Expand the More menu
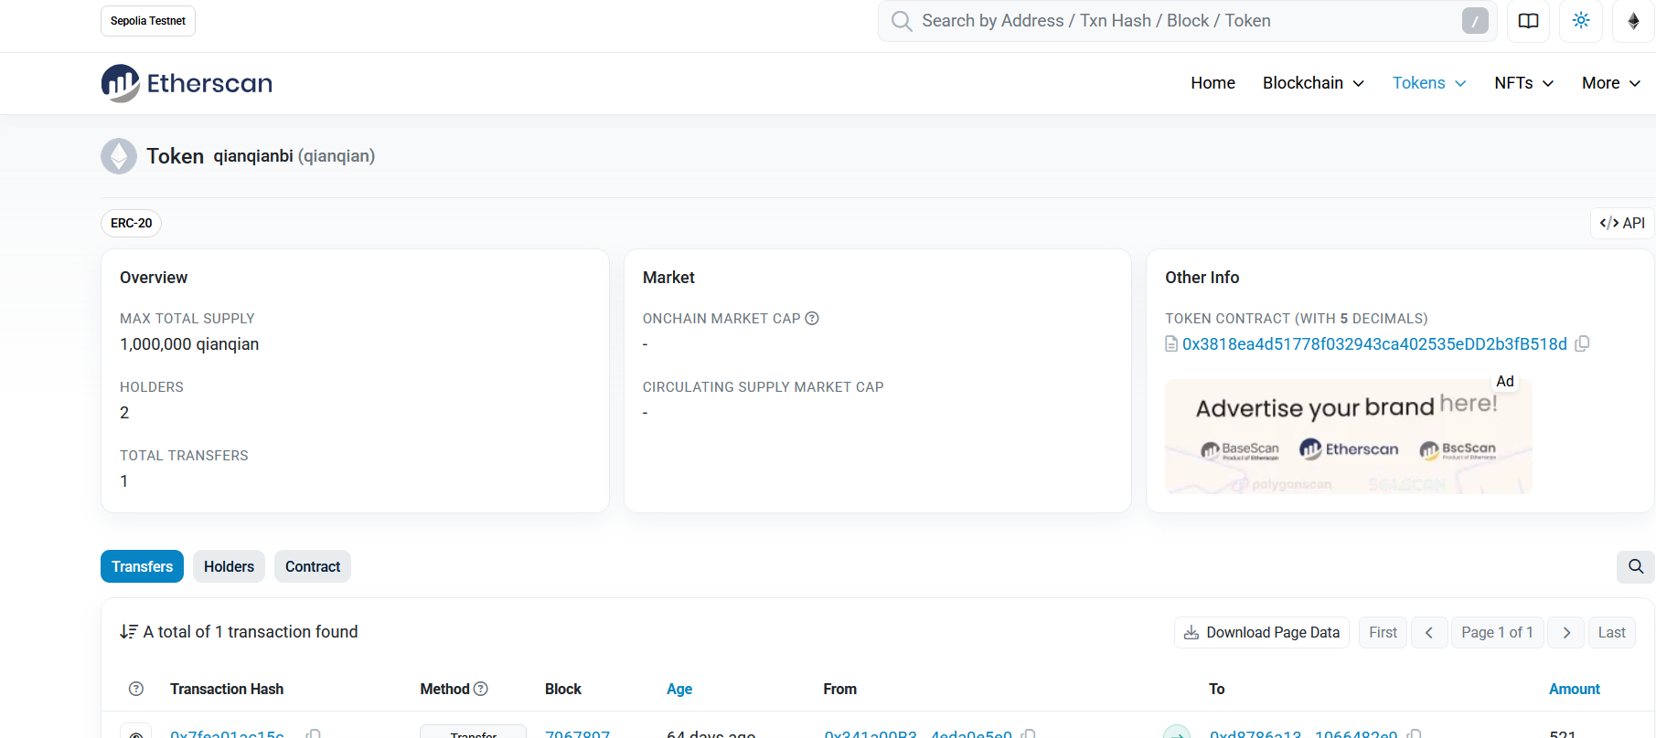 (x=1611, y=83)
